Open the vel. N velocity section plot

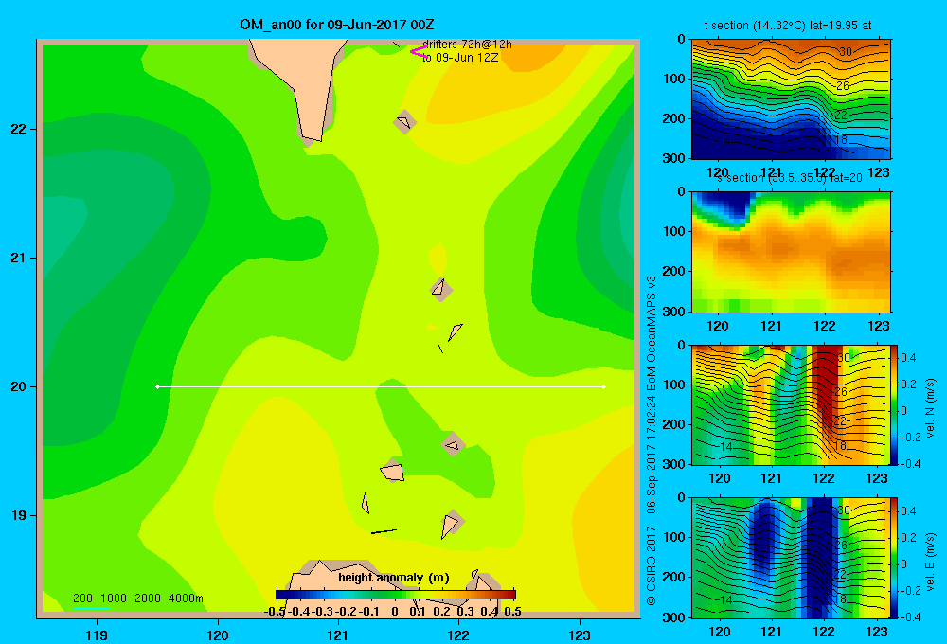(x=791, y=404)
